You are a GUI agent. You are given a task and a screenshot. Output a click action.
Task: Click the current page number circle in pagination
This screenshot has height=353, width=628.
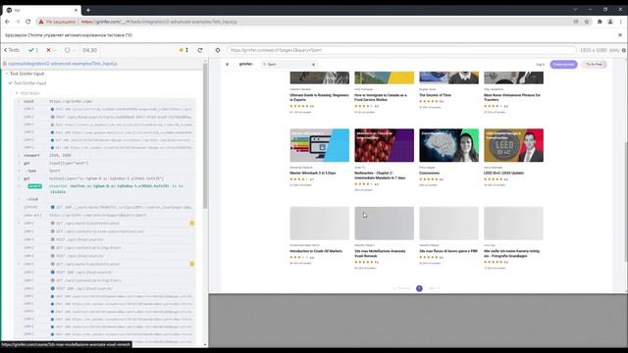419,288
